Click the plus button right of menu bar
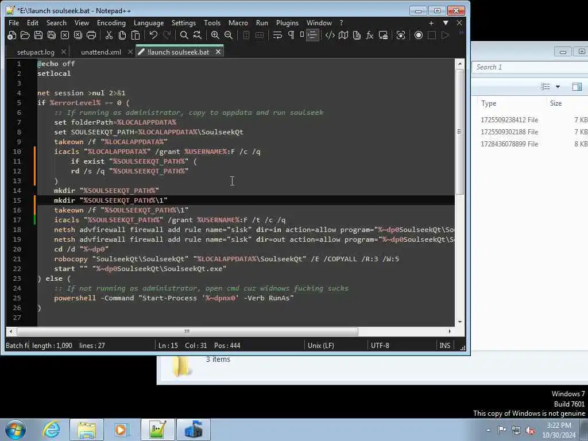 click(x=431, y=23)
